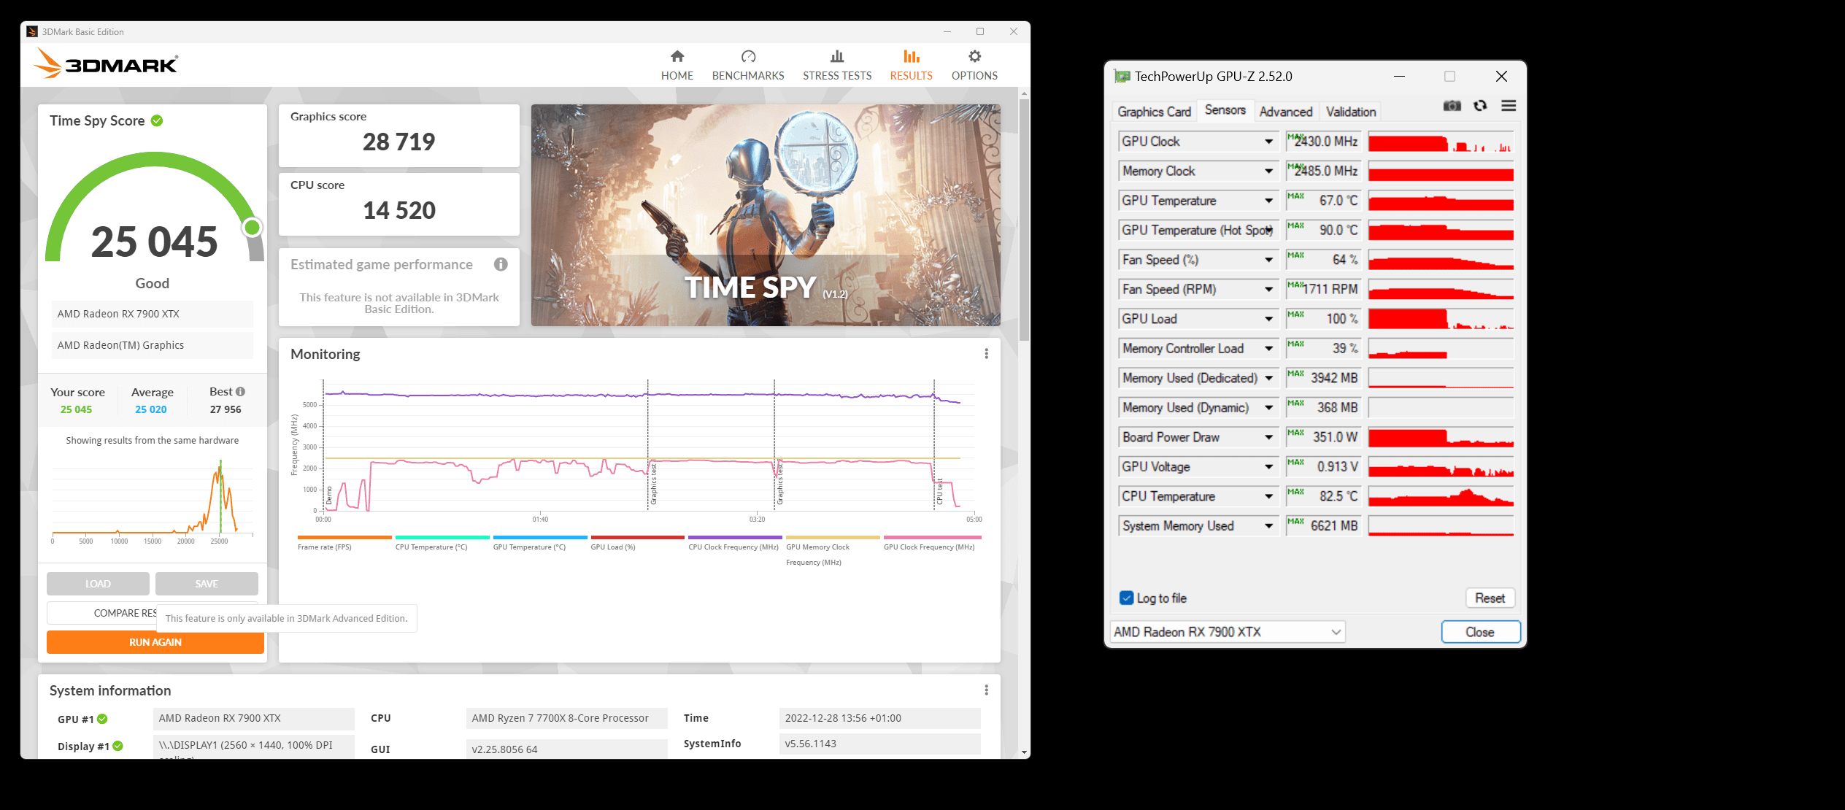Viewport: 1845px width, 810px height.
Task: Maximize the 3DMark Basic Edition window
Action: 980,31
